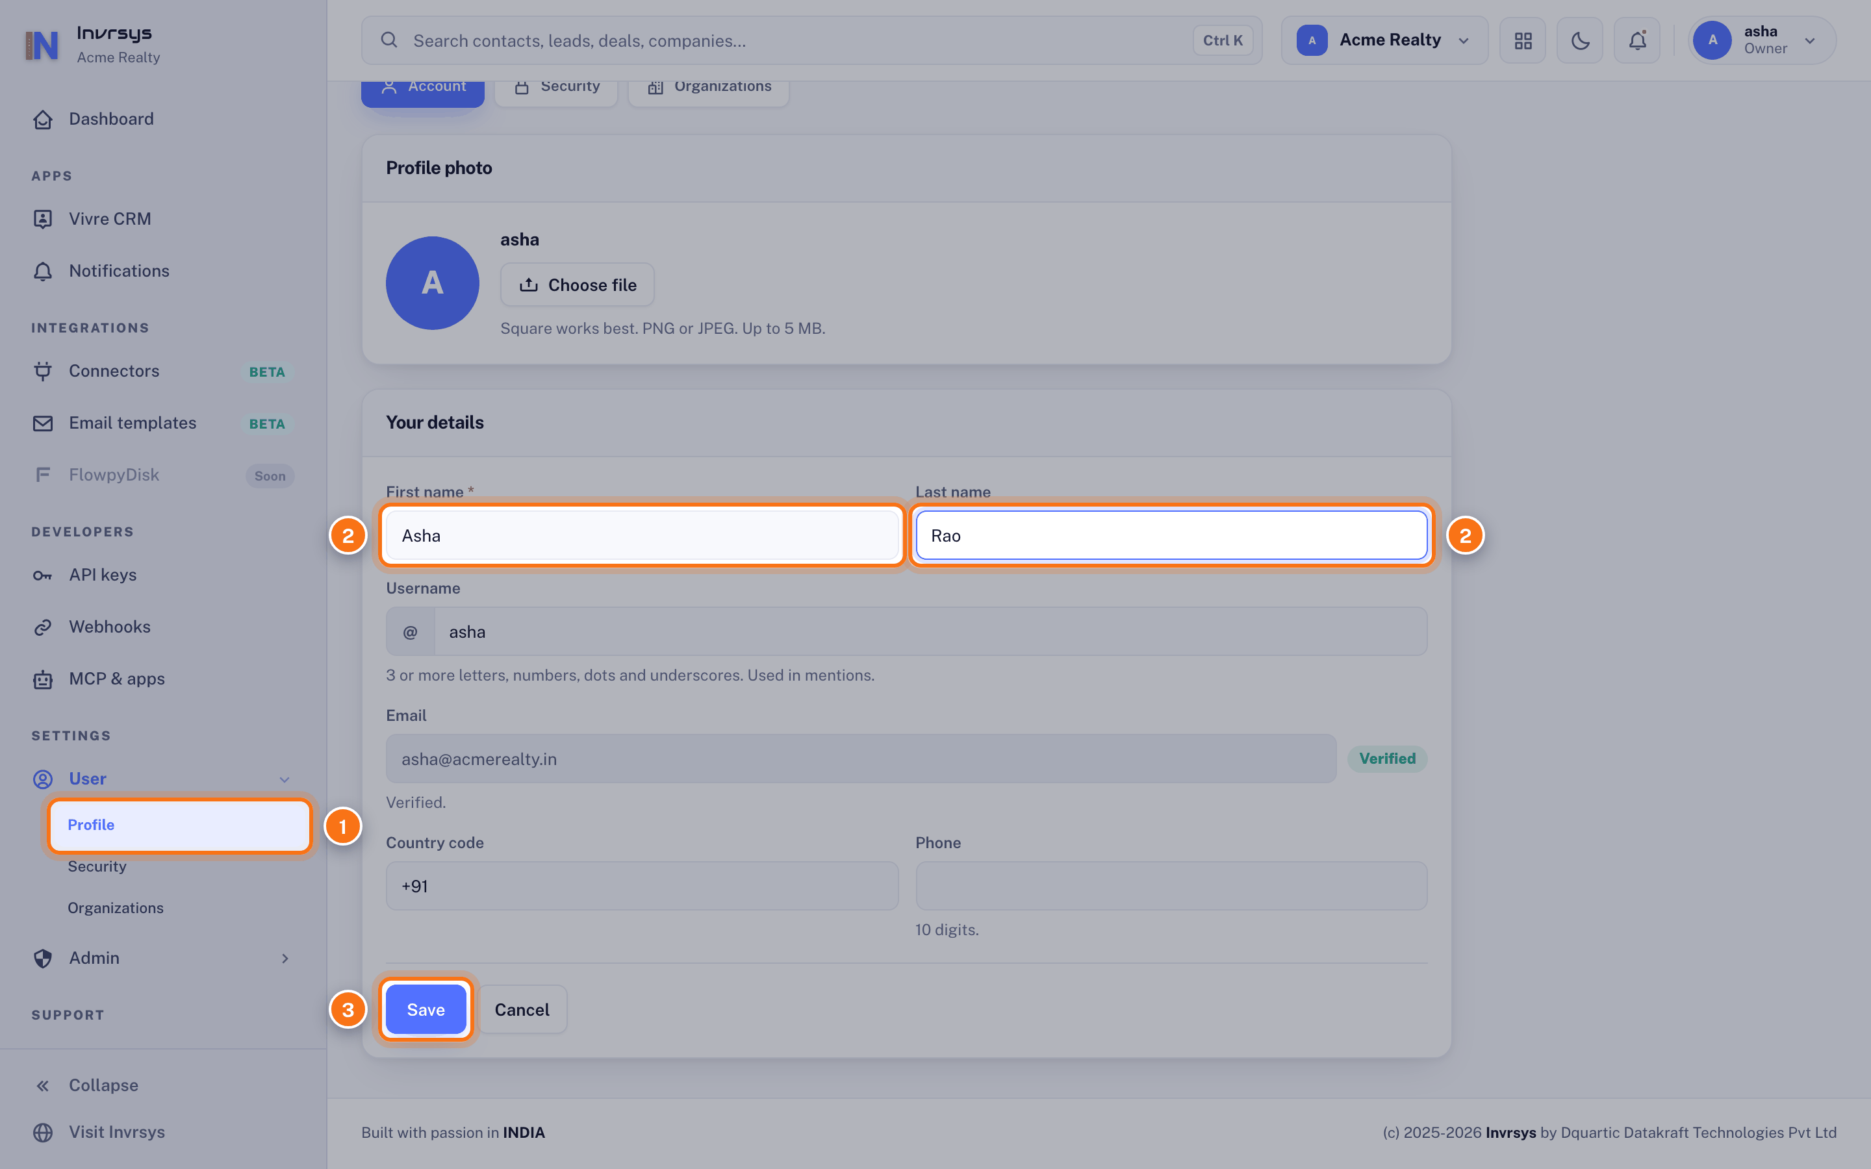Click the search contacts box

[812, 40]
